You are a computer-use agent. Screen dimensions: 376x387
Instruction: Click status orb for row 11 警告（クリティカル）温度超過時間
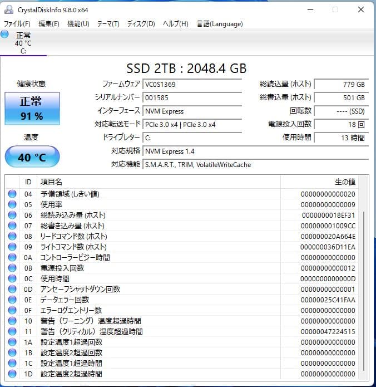coord(12,331)
